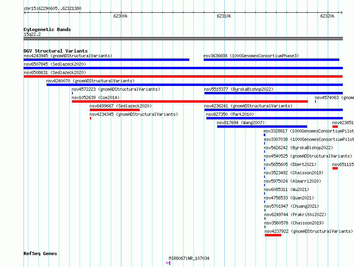
Task: Click the magenta MIR8067 gene arrow glyph
Action: 168,263
